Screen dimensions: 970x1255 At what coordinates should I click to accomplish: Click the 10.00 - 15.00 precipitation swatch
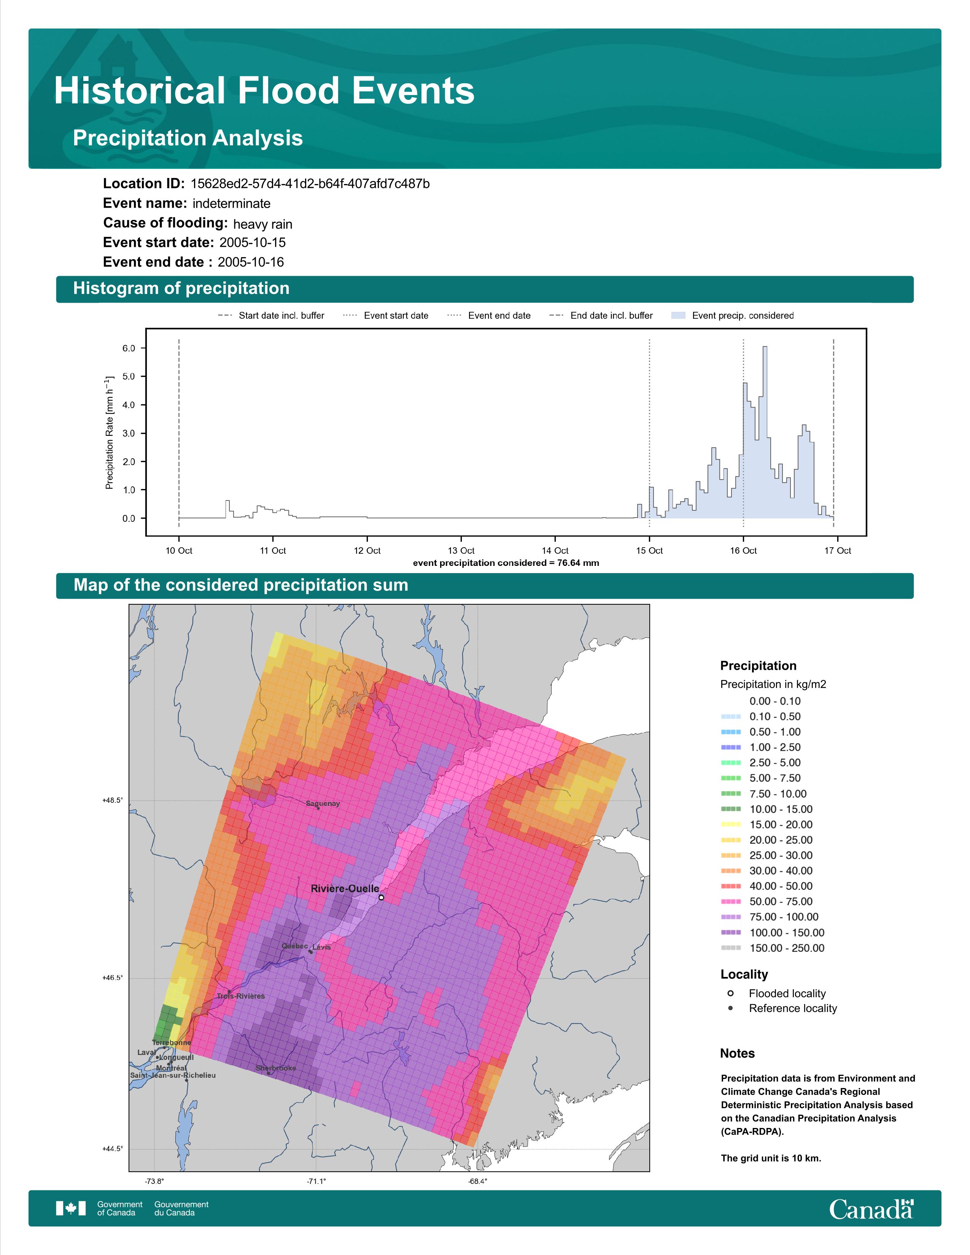(x=731, y=809)
